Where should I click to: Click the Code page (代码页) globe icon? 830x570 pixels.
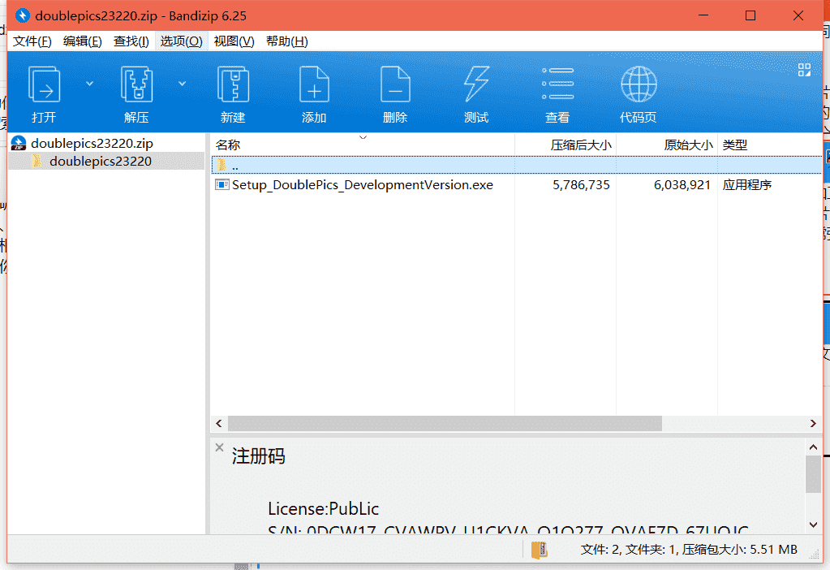639,84
